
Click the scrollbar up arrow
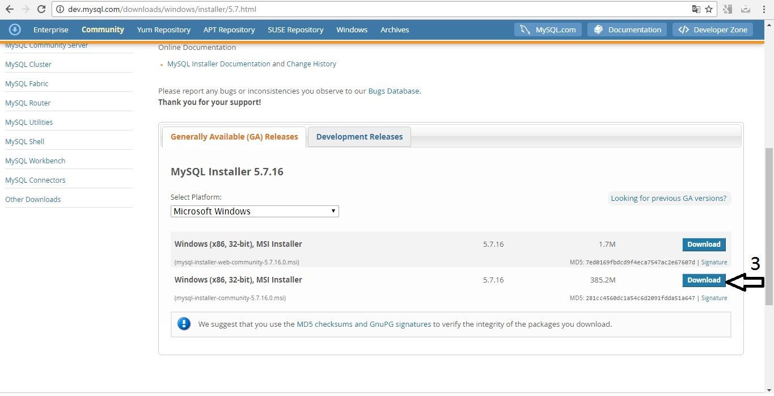769,24
